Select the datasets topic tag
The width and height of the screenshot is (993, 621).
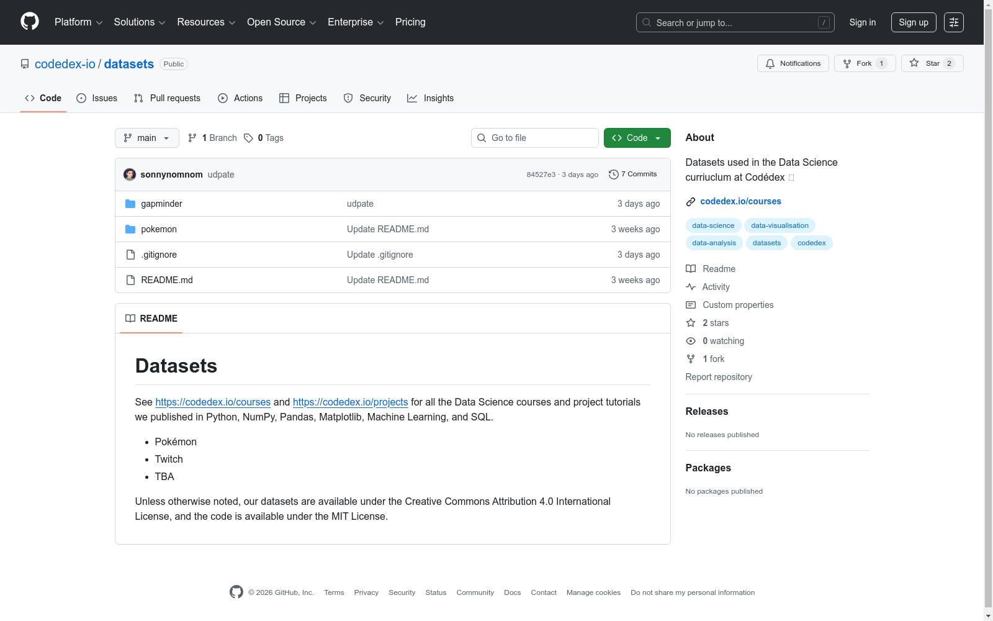(x=767, y=243)
